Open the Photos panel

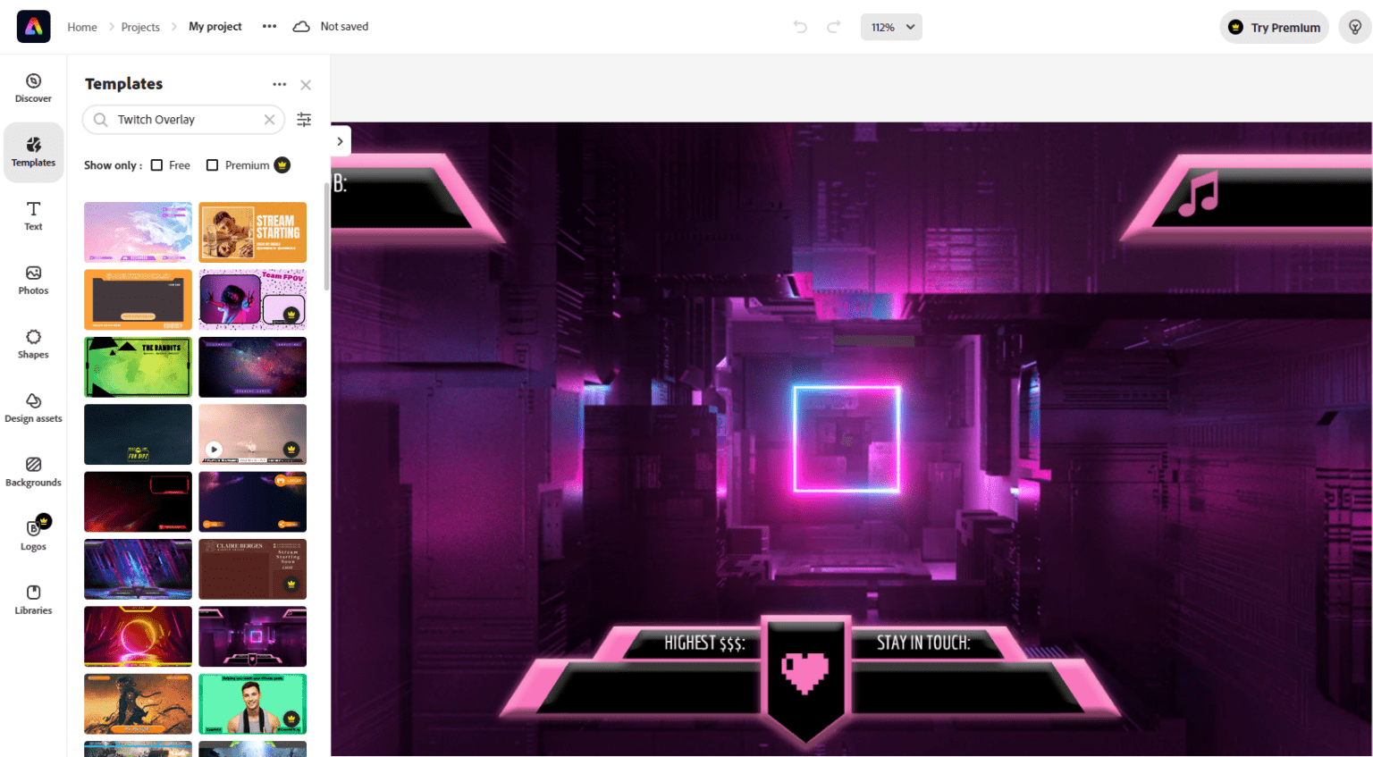pos(33,280)
